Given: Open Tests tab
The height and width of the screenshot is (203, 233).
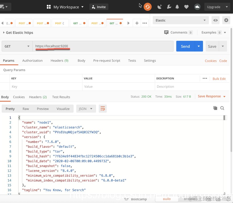Looking at the screenshot, I should (x=132, y=61).
